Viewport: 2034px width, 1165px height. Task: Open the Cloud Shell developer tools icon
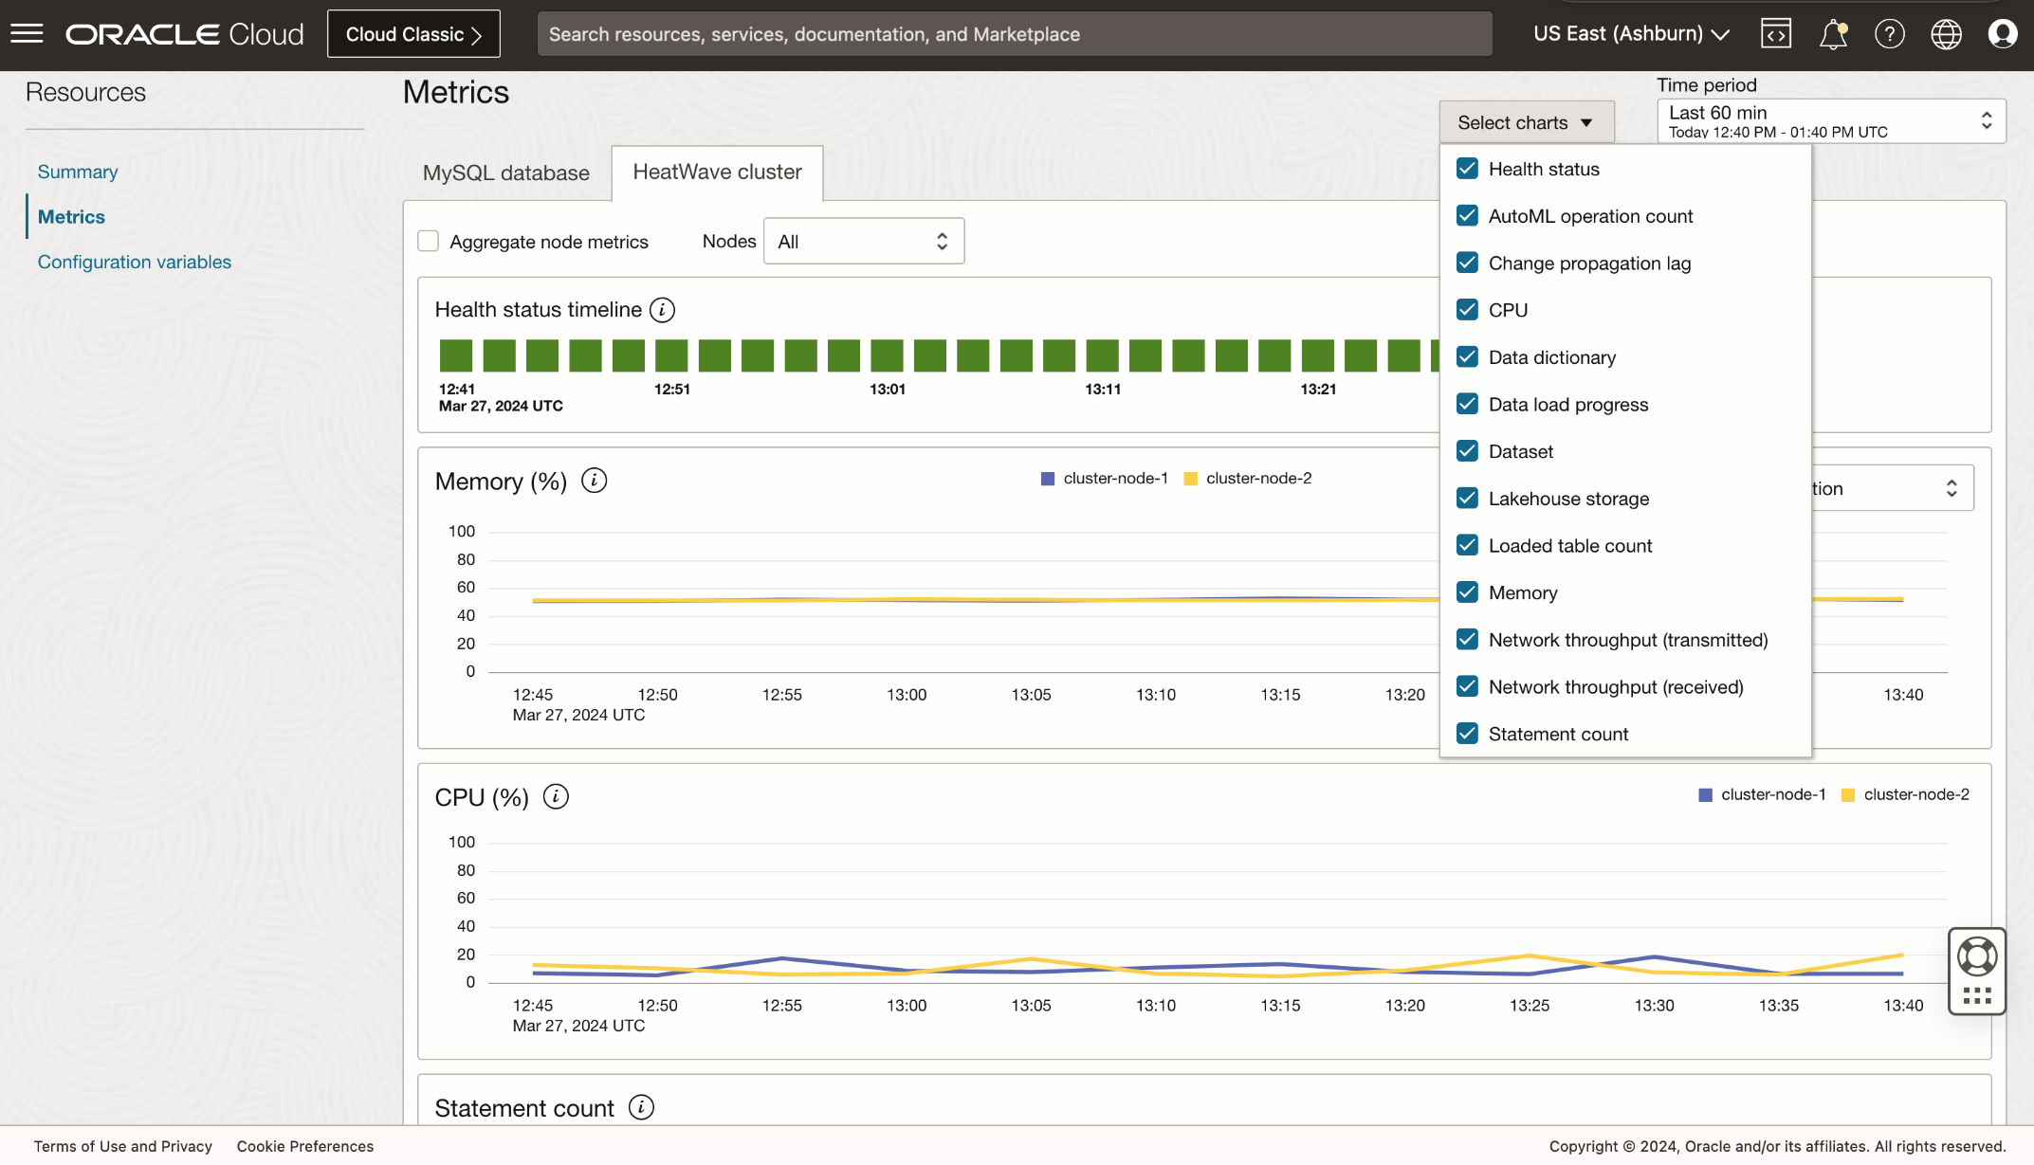pos(1776,33)
